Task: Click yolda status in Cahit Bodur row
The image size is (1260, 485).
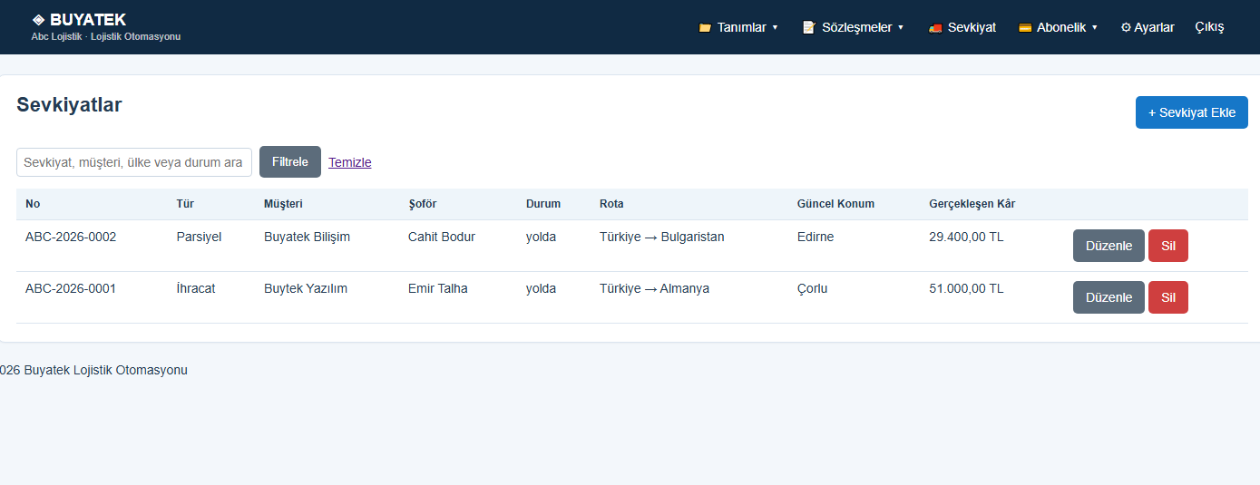Action: (x=542, y=238)
